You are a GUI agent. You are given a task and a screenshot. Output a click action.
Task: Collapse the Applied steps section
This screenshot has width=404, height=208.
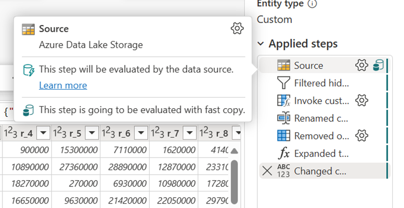click(261, 44)
